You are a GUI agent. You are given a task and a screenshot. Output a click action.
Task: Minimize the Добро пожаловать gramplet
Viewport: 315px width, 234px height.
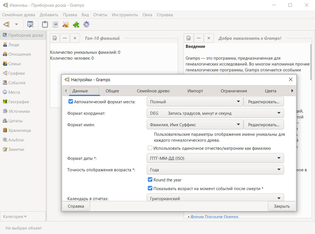(x=199, y=38)
